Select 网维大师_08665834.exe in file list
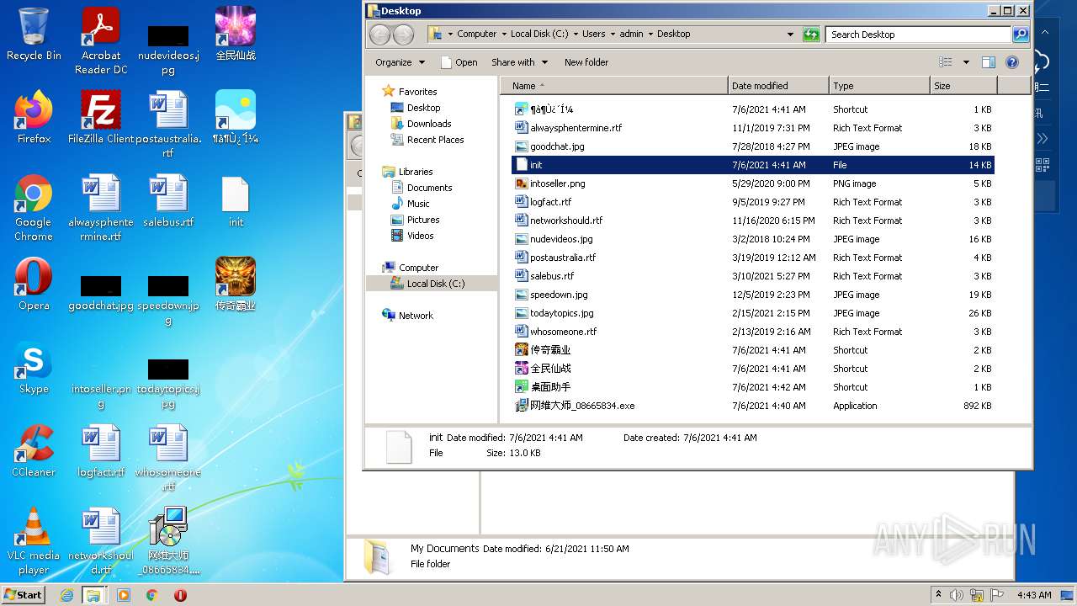1077x606 pixels. [753, 406]
